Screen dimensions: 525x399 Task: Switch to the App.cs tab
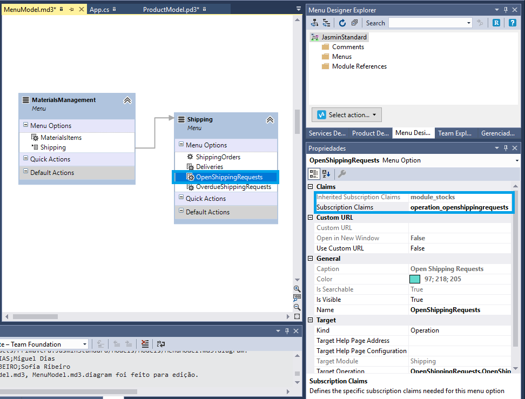(99, 9)
